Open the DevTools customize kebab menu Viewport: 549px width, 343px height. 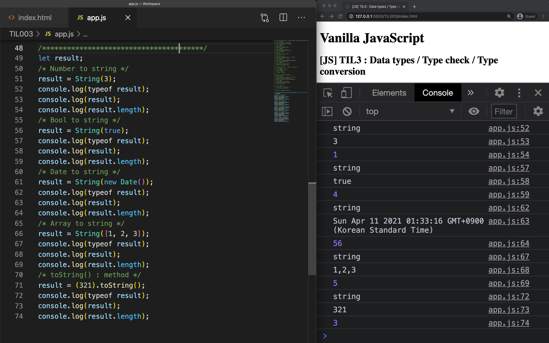coord(519,93)
